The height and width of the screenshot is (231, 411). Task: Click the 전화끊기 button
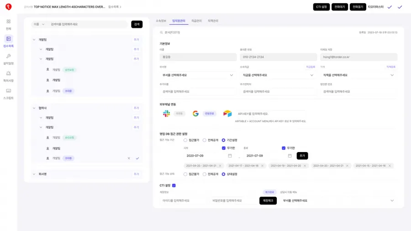[x=358, y=7]
